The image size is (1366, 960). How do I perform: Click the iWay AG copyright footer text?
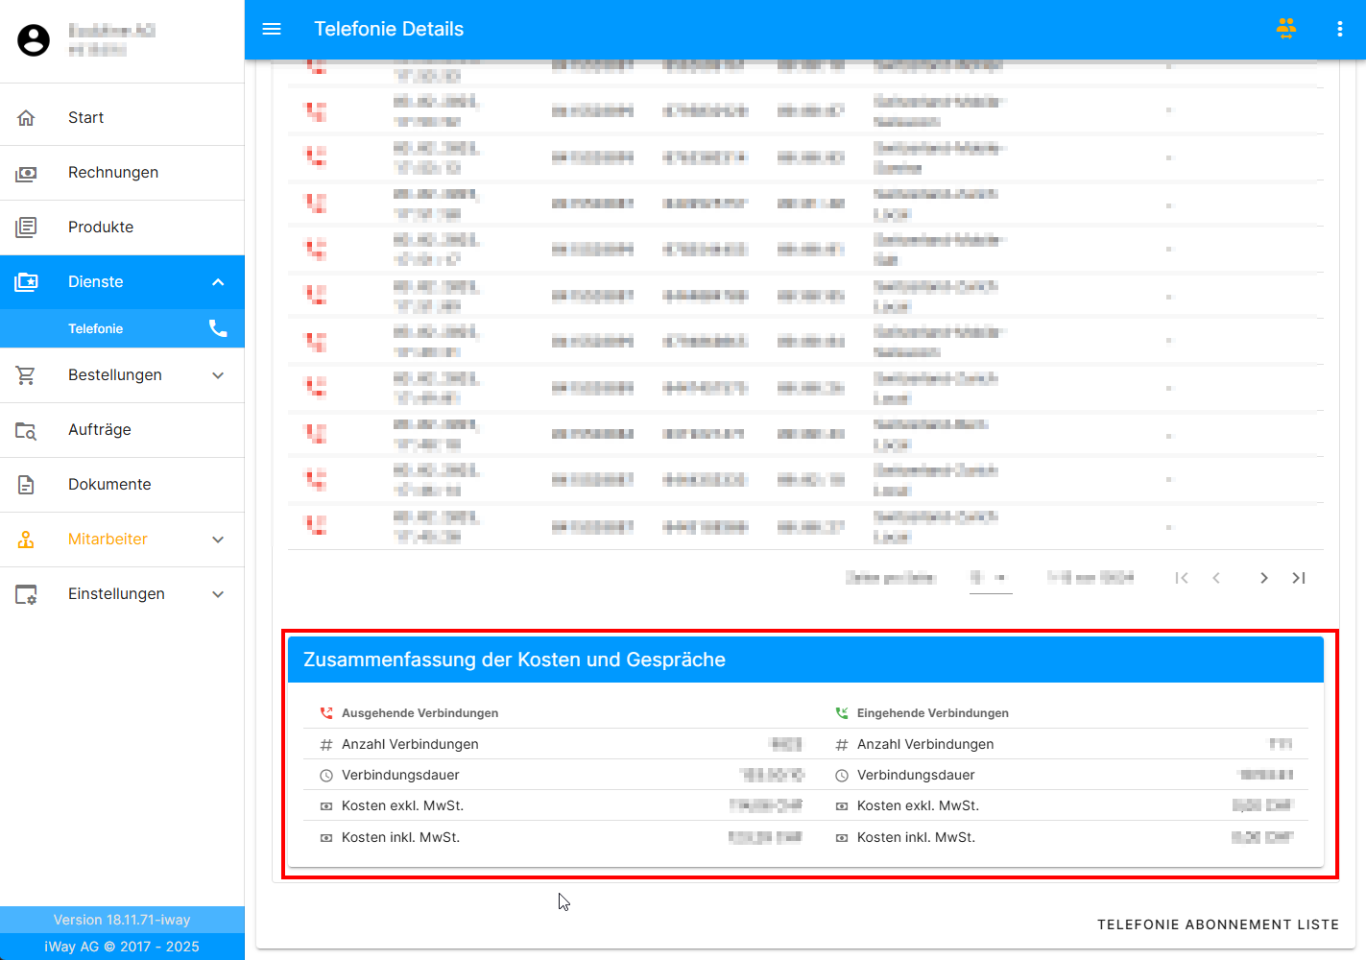coord(122,947)
